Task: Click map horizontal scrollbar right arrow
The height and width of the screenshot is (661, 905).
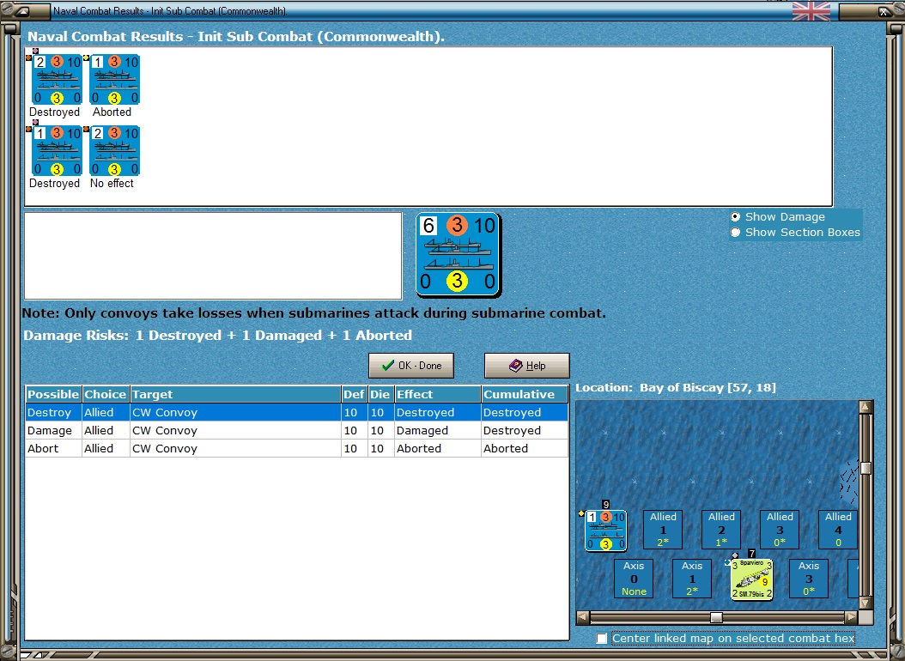Action: [x=851, y=617]
